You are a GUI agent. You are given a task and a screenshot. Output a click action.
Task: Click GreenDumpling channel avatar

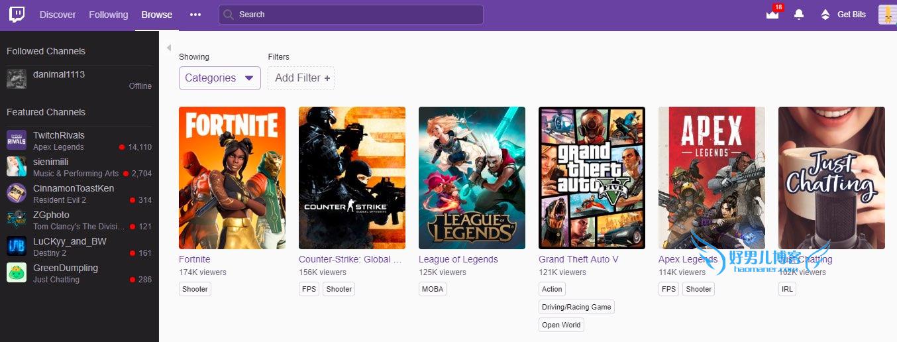[x=17, y=272]
